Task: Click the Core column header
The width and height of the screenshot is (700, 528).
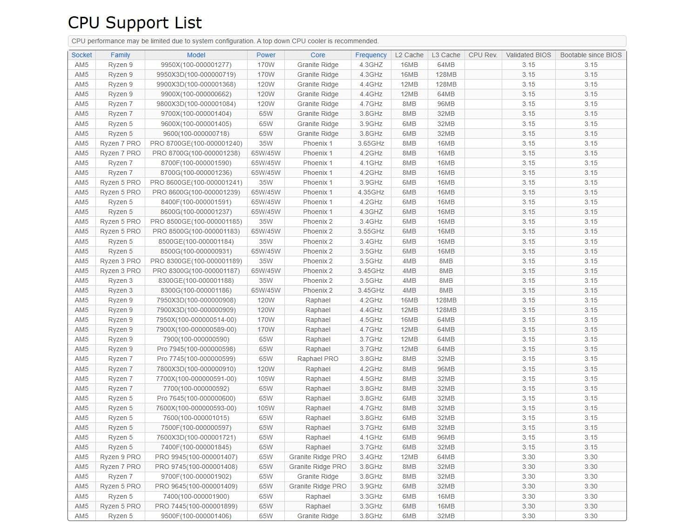Action: (x=317, y=55)
